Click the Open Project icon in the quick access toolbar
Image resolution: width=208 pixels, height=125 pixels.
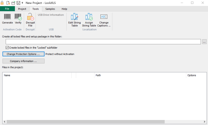13,3
